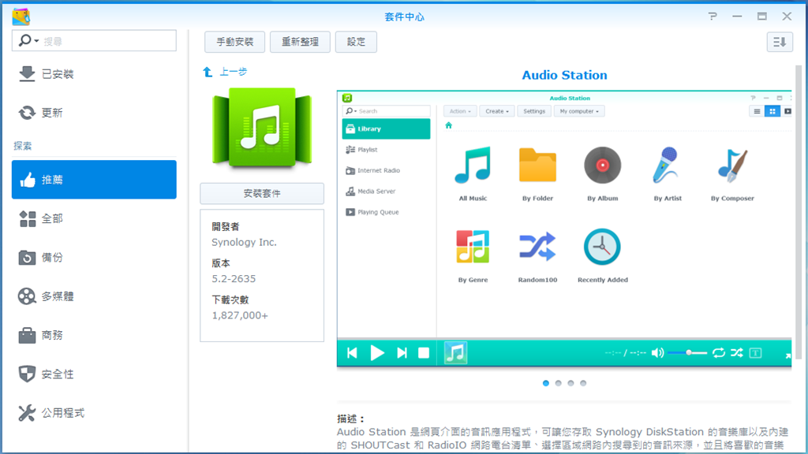Select the 備份 backup category
This screenshot has width=808, height=454.
click(95, 258)
